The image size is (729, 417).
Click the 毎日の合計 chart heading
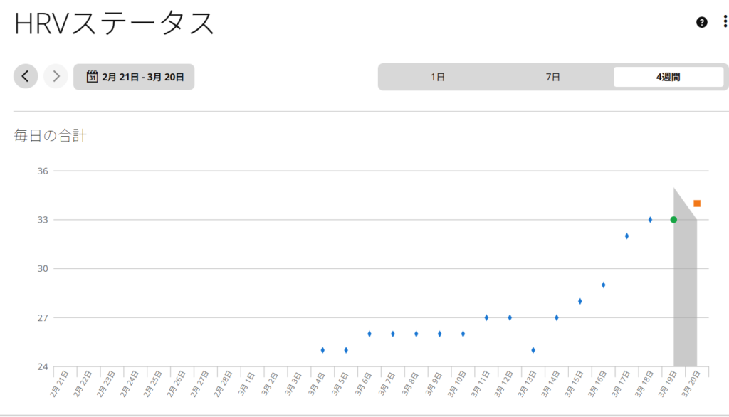click(50, 135)
